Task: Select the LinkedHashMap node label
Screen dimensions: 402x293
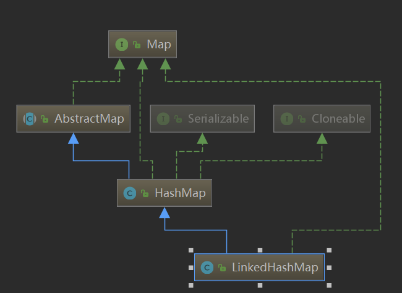Action: point(275,268)
